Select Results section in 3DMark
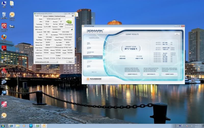The image size is (204, 128). 93,57
